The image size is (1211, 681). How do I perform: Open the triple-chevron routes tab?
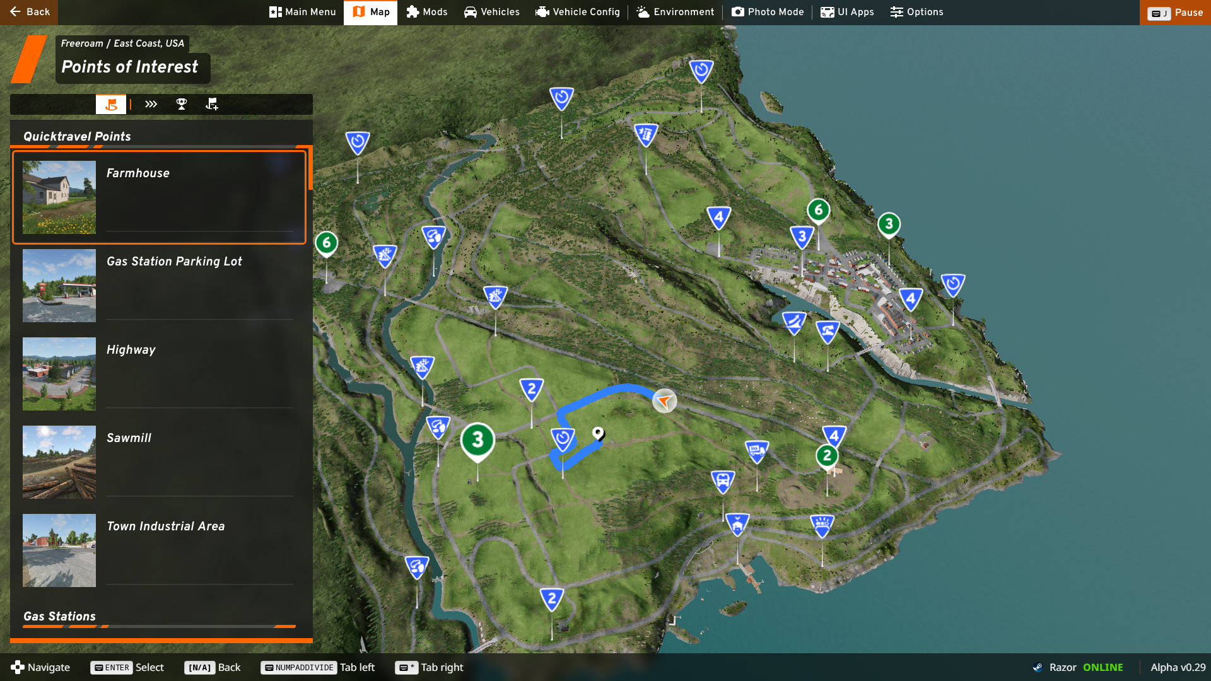point(151,105)
